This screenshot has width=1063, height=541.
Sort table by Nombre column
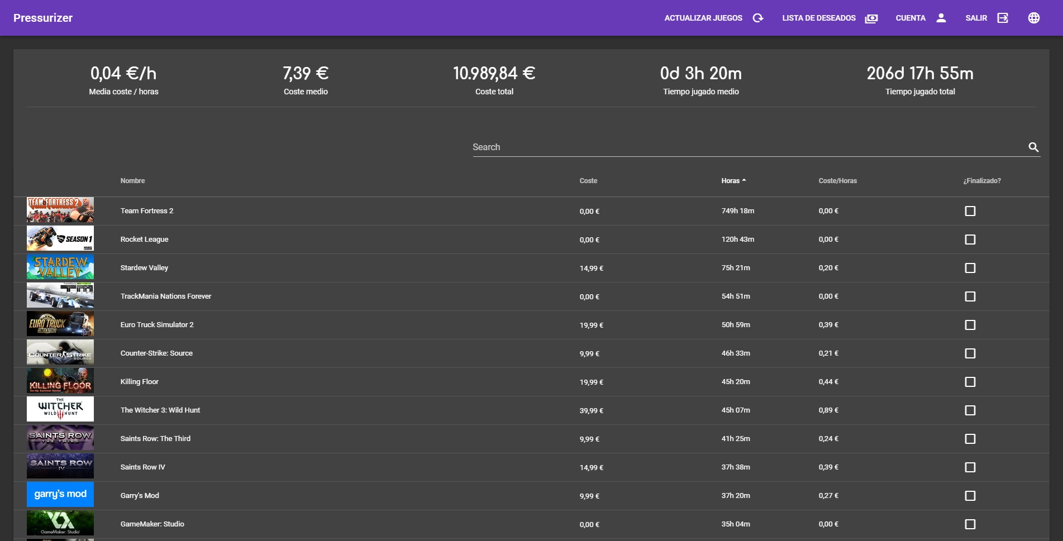coord(132,181)
